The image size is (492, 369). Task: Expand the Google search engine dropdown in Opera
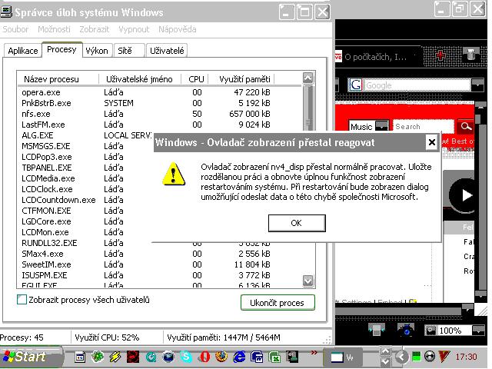[x=477, y=85]
